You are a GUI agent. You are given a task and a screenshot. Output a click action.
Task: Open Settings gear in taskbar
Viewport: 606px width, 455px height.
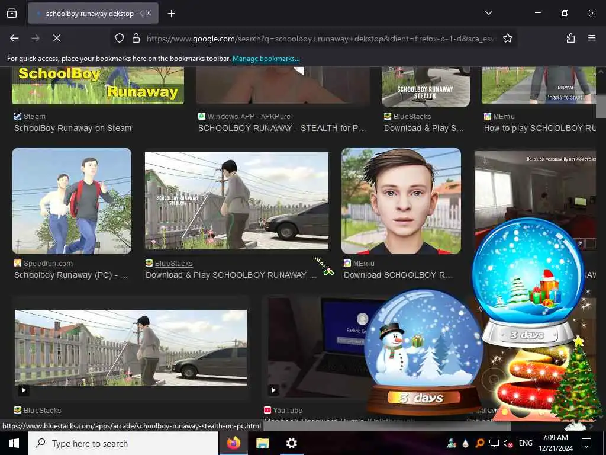pyautogui.click(x=291, y=443)
